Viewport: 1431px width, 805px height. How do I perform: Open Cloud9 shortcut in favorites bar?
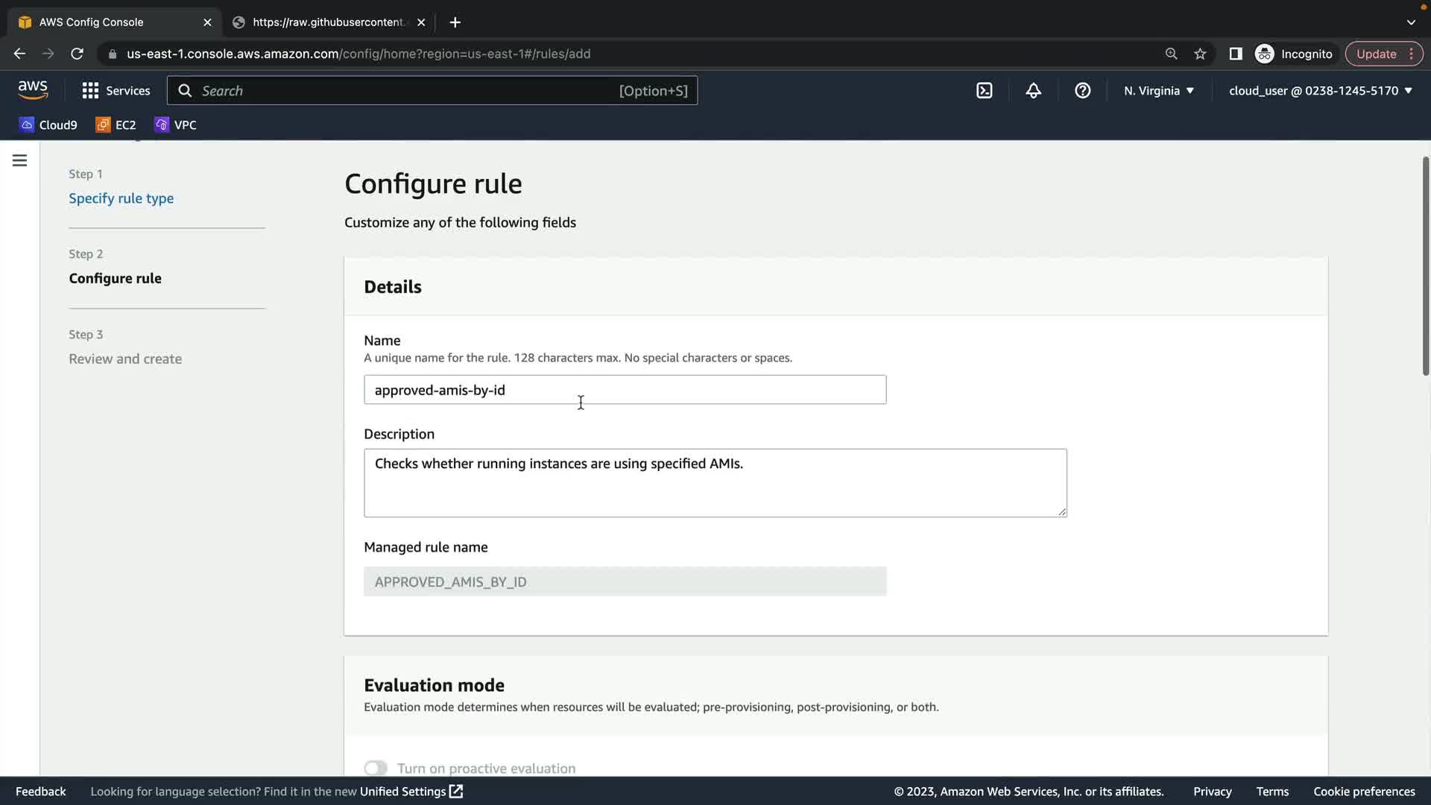[x=48, y=125]
